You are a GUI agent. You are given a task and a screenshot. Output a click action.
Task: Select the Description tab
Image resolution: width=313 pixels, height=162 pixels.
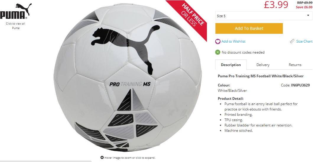coord(231,65)
